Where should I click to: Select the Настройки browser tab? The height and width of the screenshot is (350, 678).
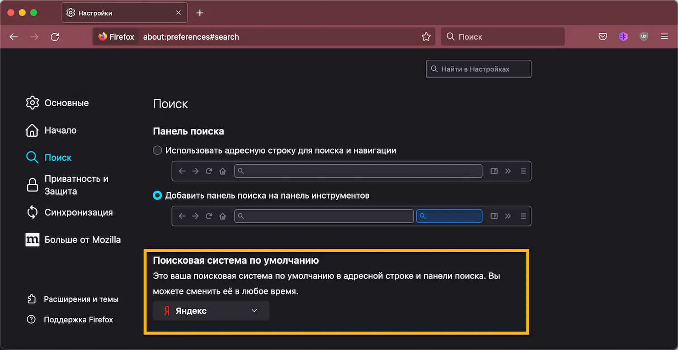click(x=124, y=13)
